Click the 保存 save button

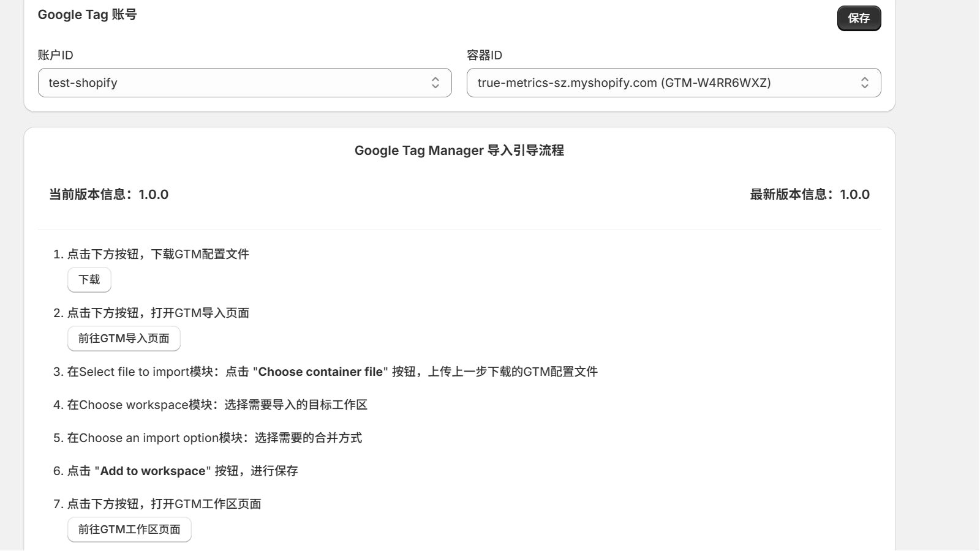(x=859, y=18)
